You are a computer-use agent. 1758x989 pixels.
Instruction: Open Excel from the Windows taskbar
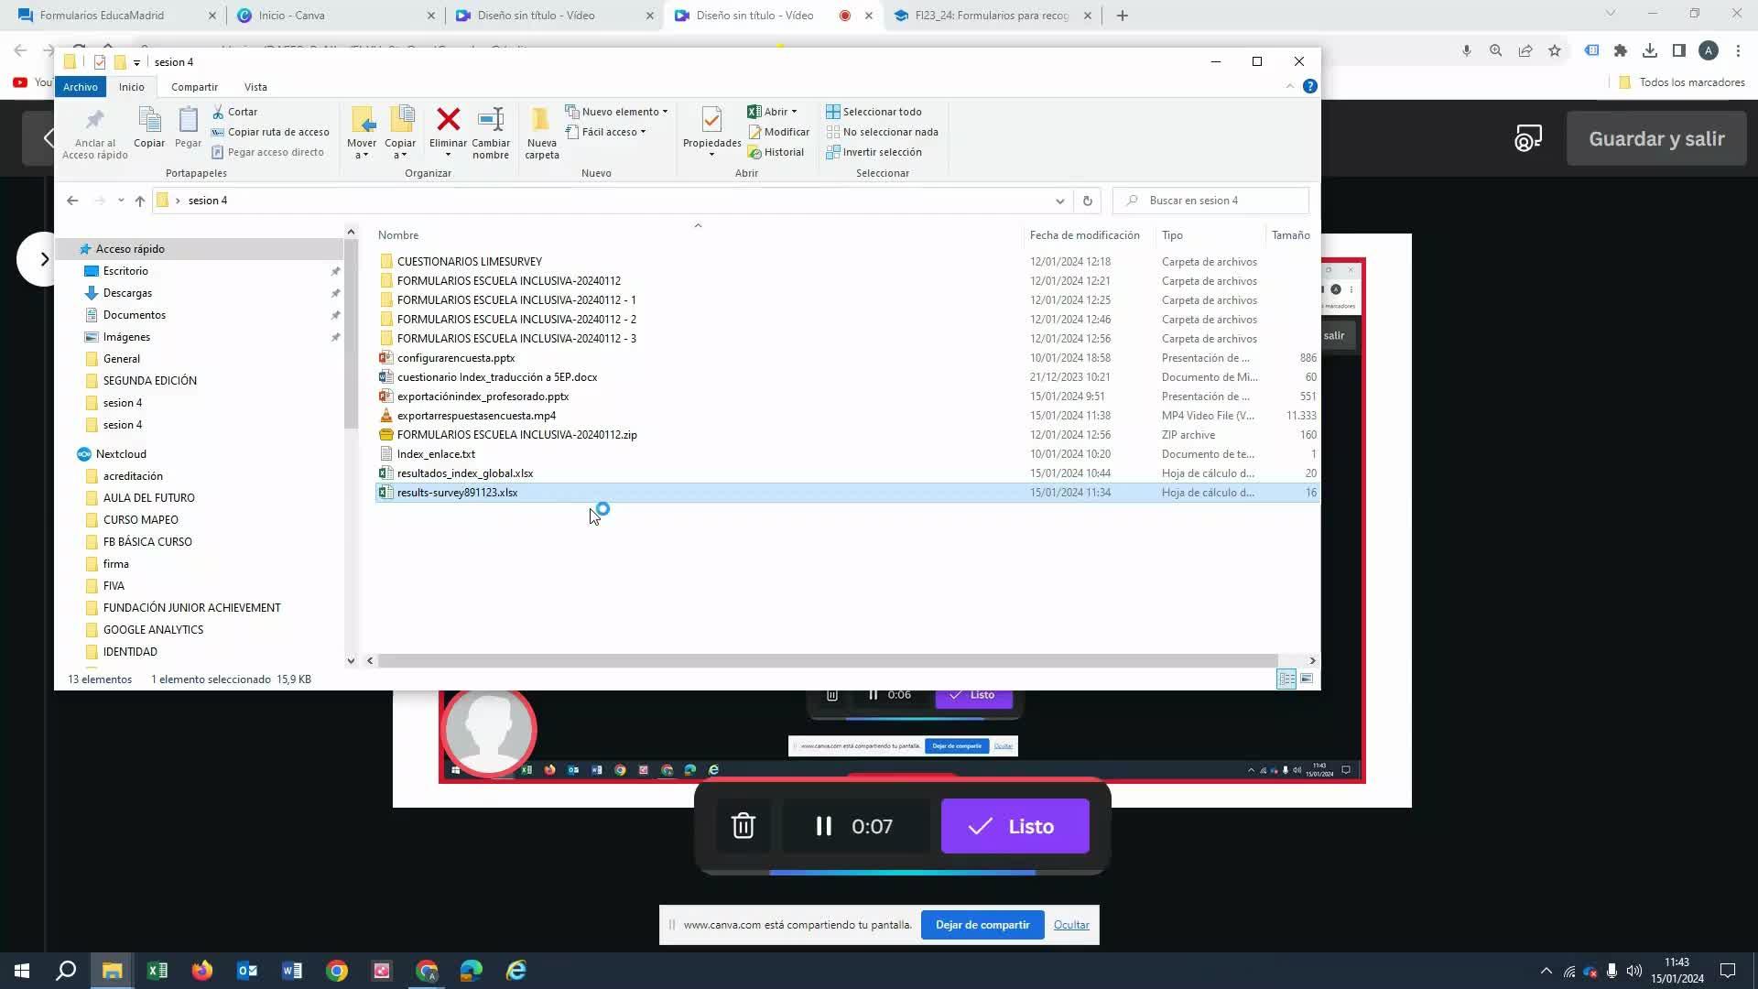[x=157, y=971]
